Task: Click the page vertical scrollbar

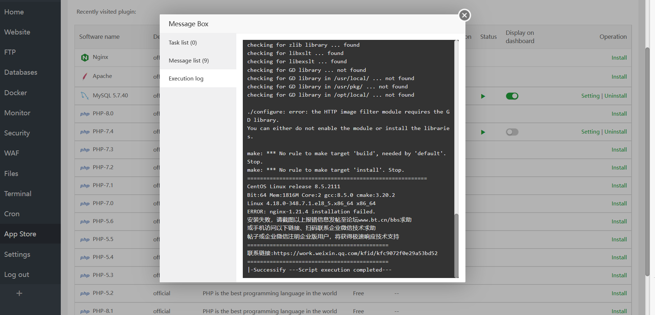Action: (647, 162)
